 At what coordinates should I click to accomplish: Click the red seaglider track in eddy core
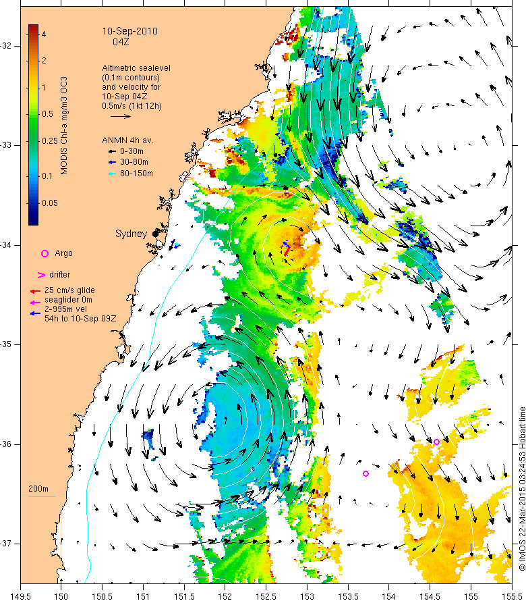287,251
